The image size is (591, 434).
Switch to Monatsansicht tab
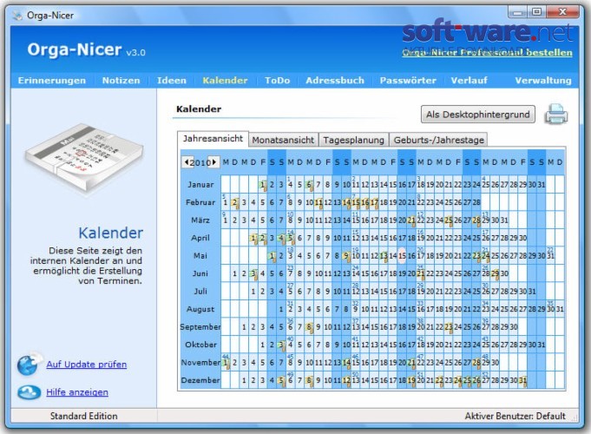(283, 140)
